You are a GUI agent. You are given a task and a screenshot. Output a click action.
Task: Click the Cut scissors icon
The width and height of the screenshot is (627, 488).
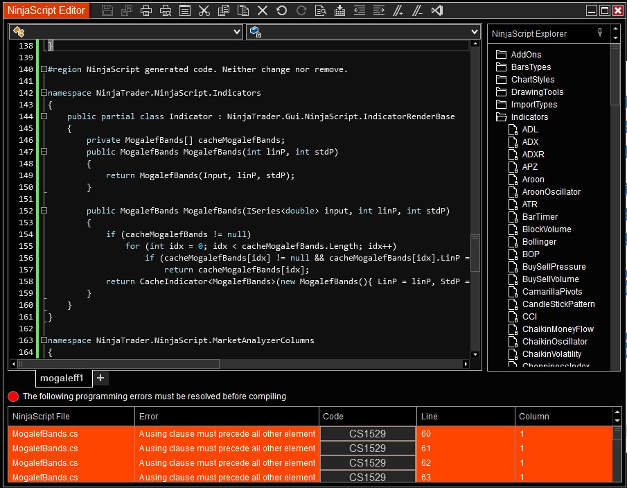(x=204, y=10)
